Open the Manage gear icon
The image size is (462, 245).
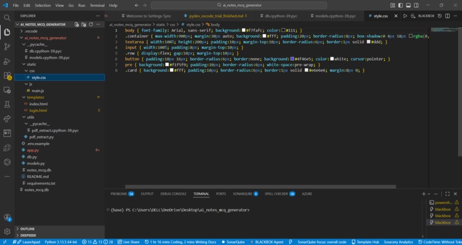click(7, 231)
